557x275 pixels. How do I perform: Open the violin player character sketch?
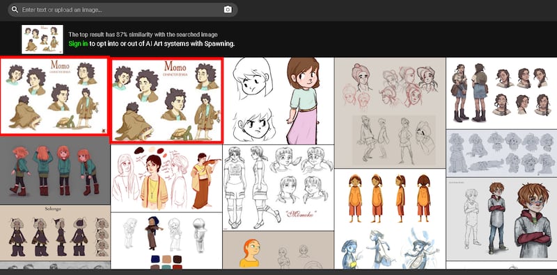(x=166, y=178)
